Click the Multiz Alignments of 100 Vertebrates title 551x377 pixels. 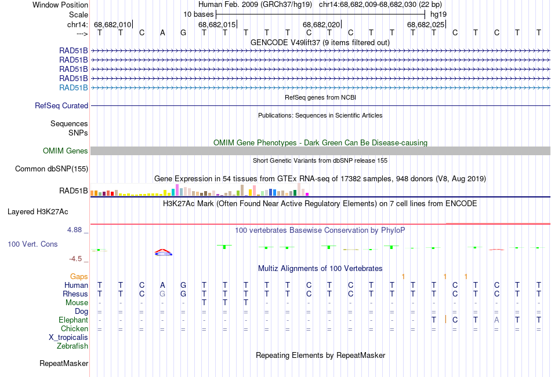coord(320,269)
